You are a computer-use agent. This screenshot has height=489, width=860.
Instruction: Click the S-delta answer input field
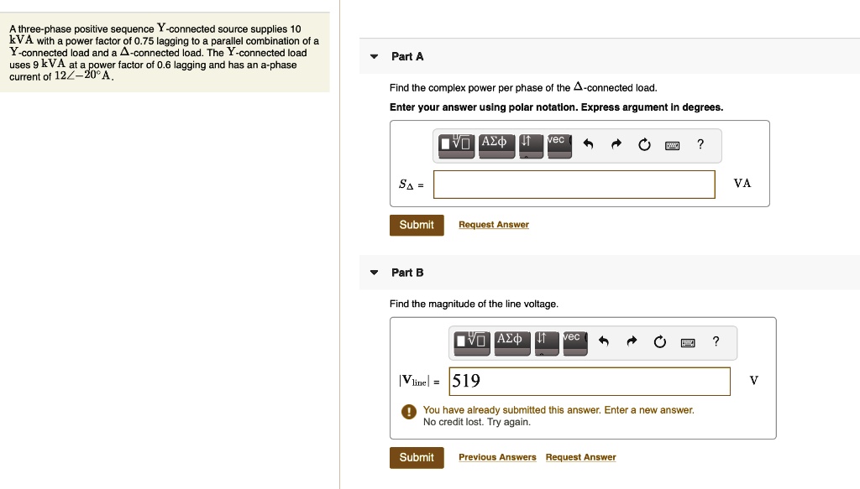pyautogui.click(x=574, y=185)
